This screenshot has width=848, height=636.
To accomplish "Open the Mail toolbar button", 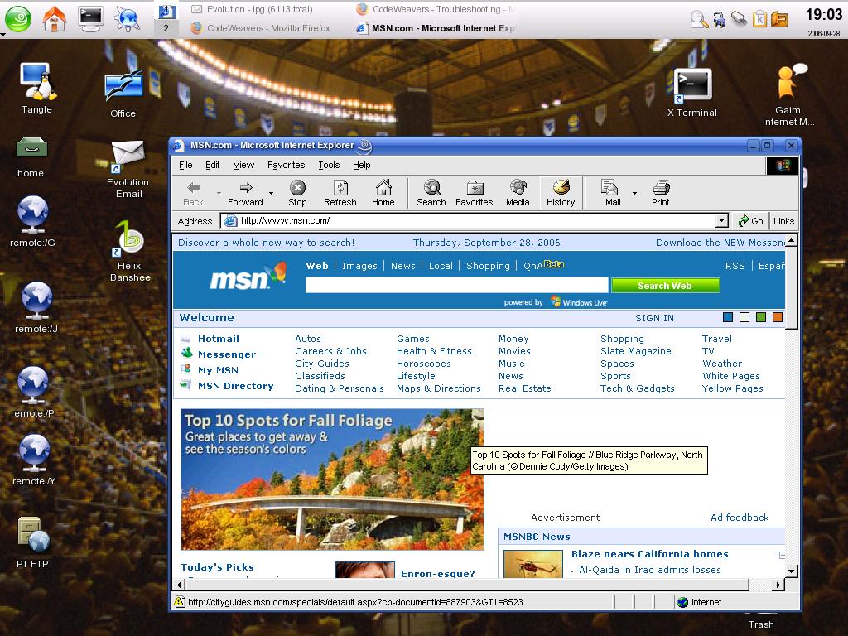I will (x=612, y=193).
